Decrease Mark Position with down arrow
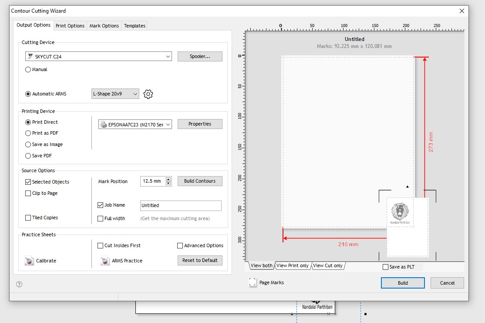The width and height of the screenshot is (485, 323). [168, 184]
